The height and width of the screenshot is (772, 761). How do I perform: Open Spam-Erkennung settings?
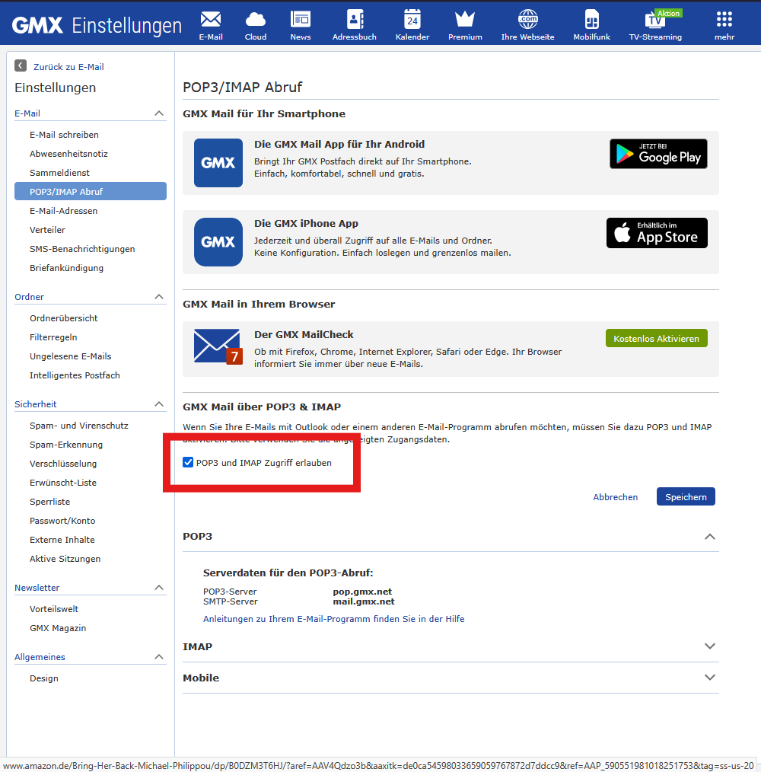[x=66, y=445]
